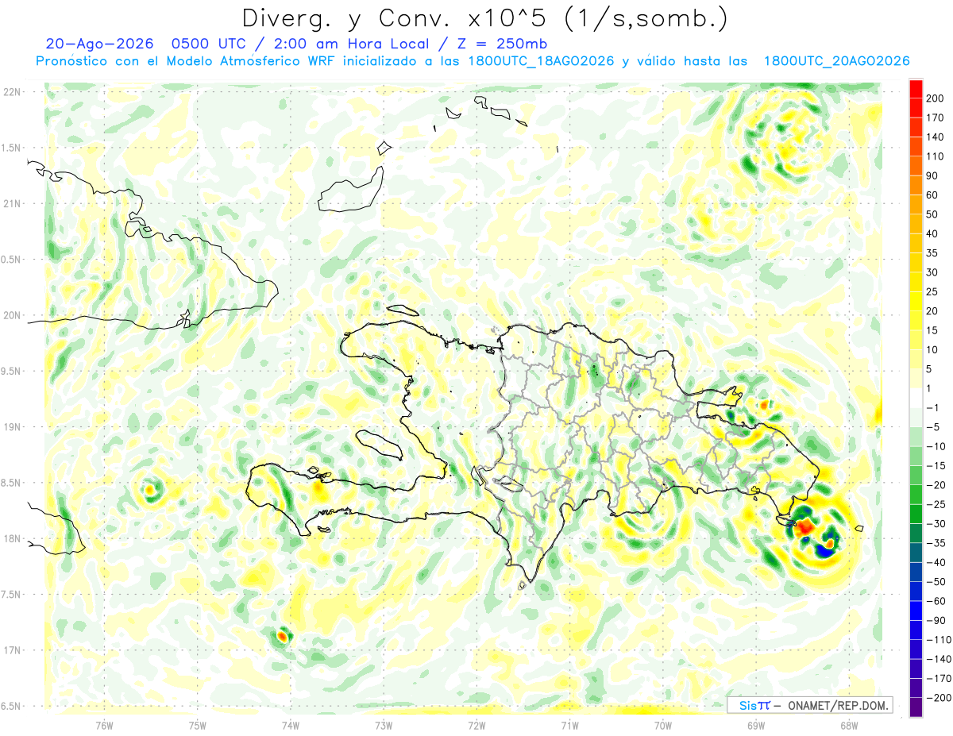Click the 76W longitude axis label

(104, 725)
